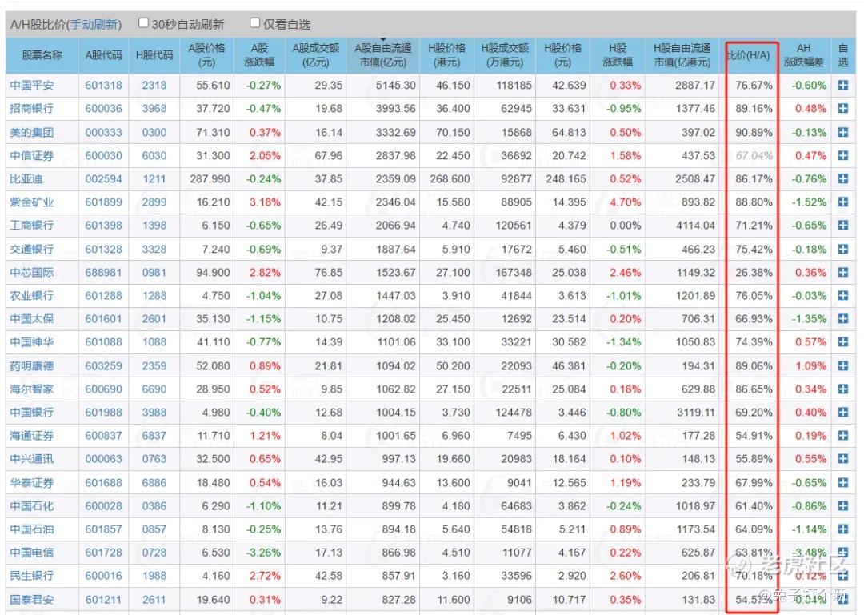Add 华泰证券 to watchlist plus icon

tap(842, 483)
